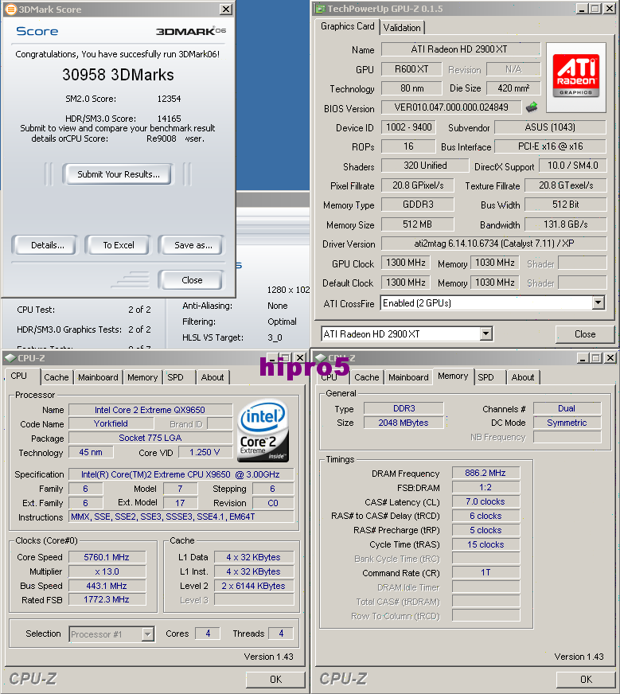Click the Core VID 1.250 V value
The height and width of the screenshot is (694, 620).
pyautogui.click(x=205, y=452)
